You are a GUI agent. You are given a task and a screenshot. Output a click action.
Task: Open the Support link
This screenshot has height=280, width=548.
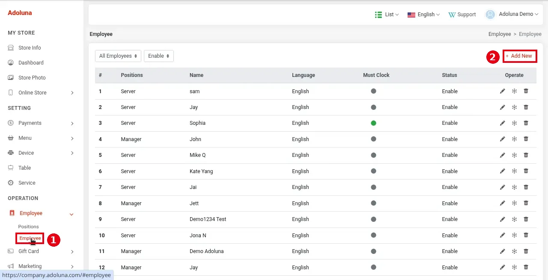click(x=462, y=15)
